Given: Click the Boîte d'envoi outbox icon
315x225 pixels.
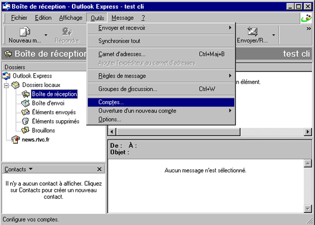Looking at the screenshot, I should tap(26, 103).
